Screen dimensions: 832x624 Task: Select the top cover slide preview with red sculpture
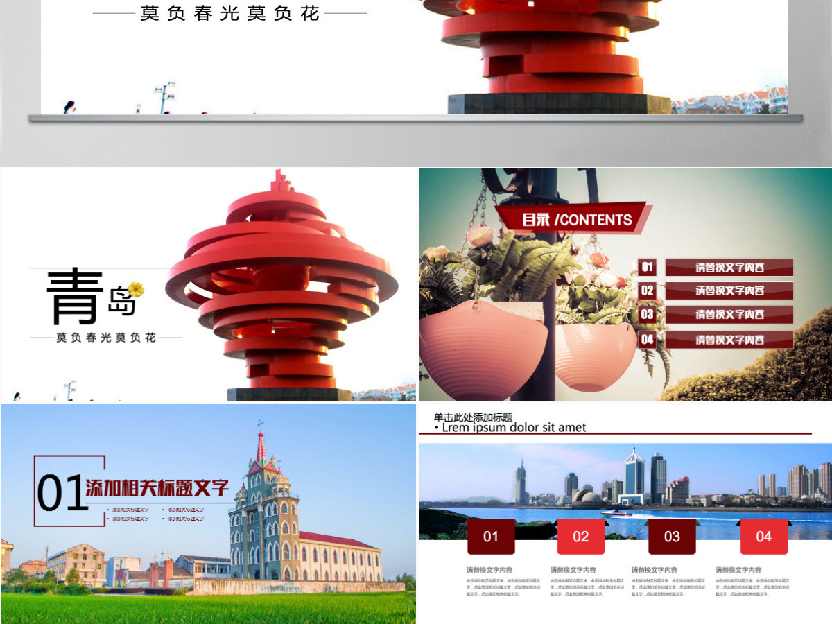pyautogui.click(x=415, y=57)
